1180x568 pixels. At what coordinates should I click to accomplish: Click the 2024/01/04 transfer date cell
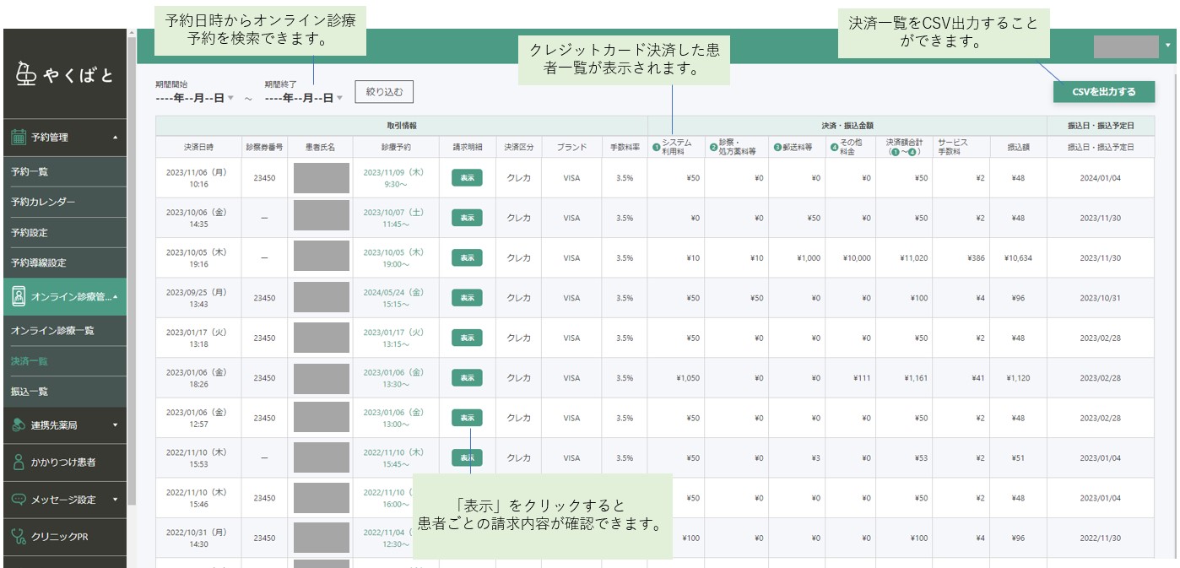tap(1100, 177)
